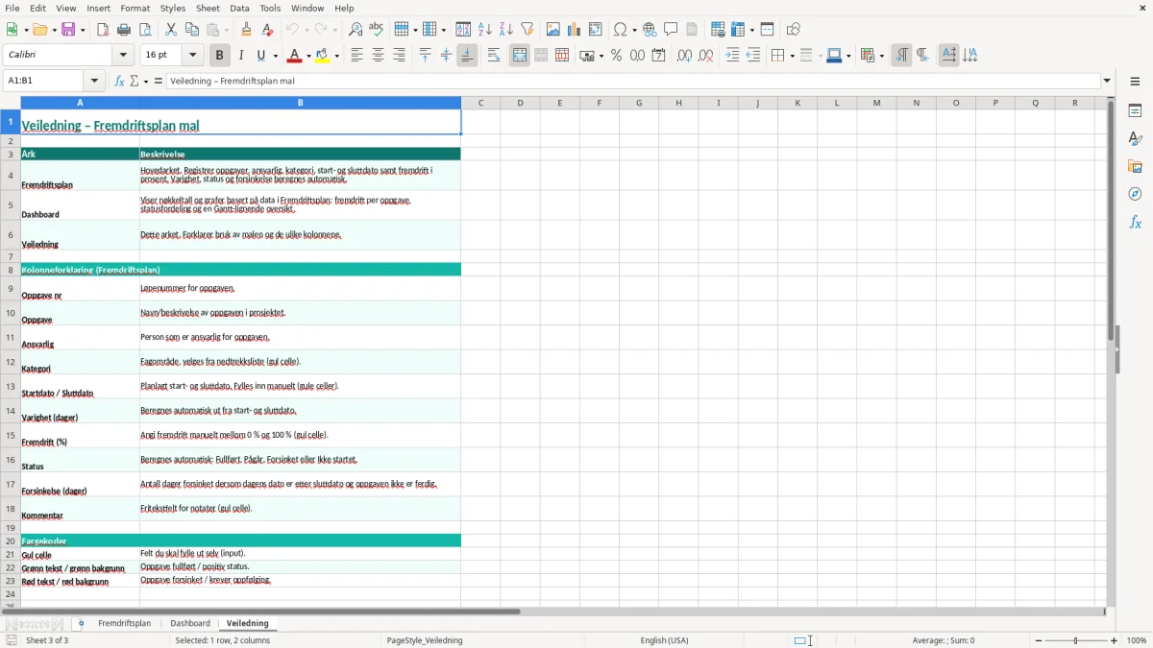Cut the selection with scissors icon
The image size is (1153, 648).
click(171, 30)
